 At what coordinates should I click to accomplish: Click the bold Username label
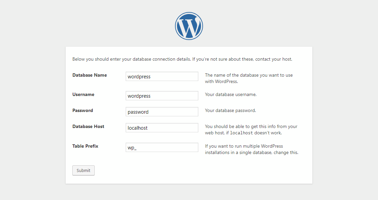click(x=83, y=95)
